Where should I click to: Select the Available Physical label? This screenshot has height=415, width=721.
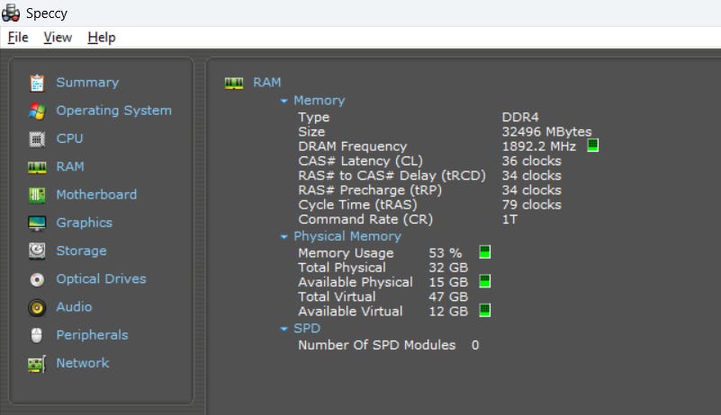click(356, 282)
